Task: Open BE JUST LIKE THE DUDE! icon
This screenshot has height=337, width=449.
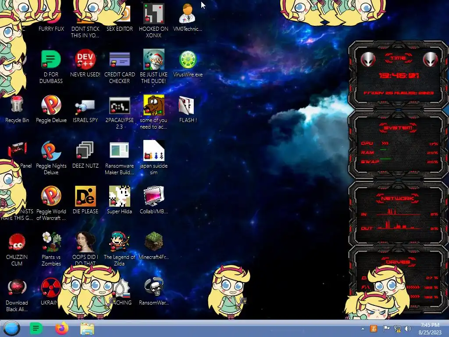Action: pyautogui.click(x=154, y=59)
